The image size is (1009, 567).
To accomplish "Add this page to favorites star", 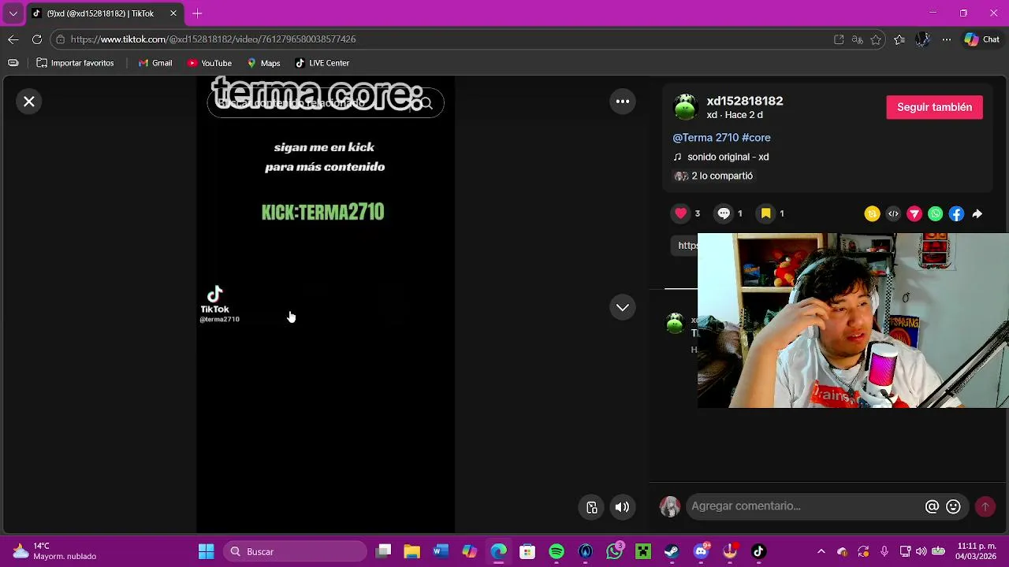I will pyautogui.click(x=876, y=39).
